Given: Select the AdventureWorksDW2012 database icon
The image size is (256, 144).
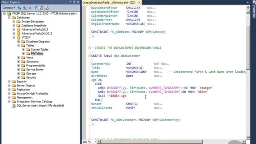Looking at the screenshot, I should [x=18, y=34].
